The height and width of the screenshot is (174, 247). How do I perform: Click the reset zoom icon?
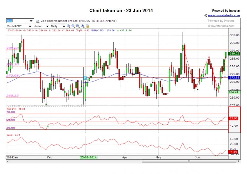tap(83, 26)
